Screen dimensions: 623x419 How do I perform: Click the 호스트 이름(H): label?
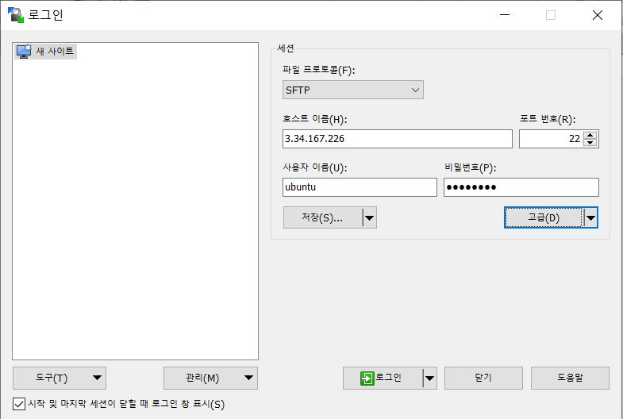[315, 119]
